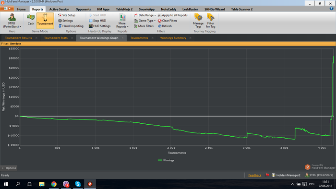
Task: Select the Reports ribbon tab
Action: [x=37, y=9]
